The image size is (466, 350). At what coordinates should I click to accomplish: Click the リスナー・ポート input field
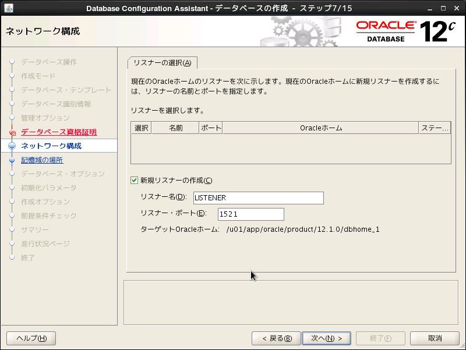coord(251,214)
